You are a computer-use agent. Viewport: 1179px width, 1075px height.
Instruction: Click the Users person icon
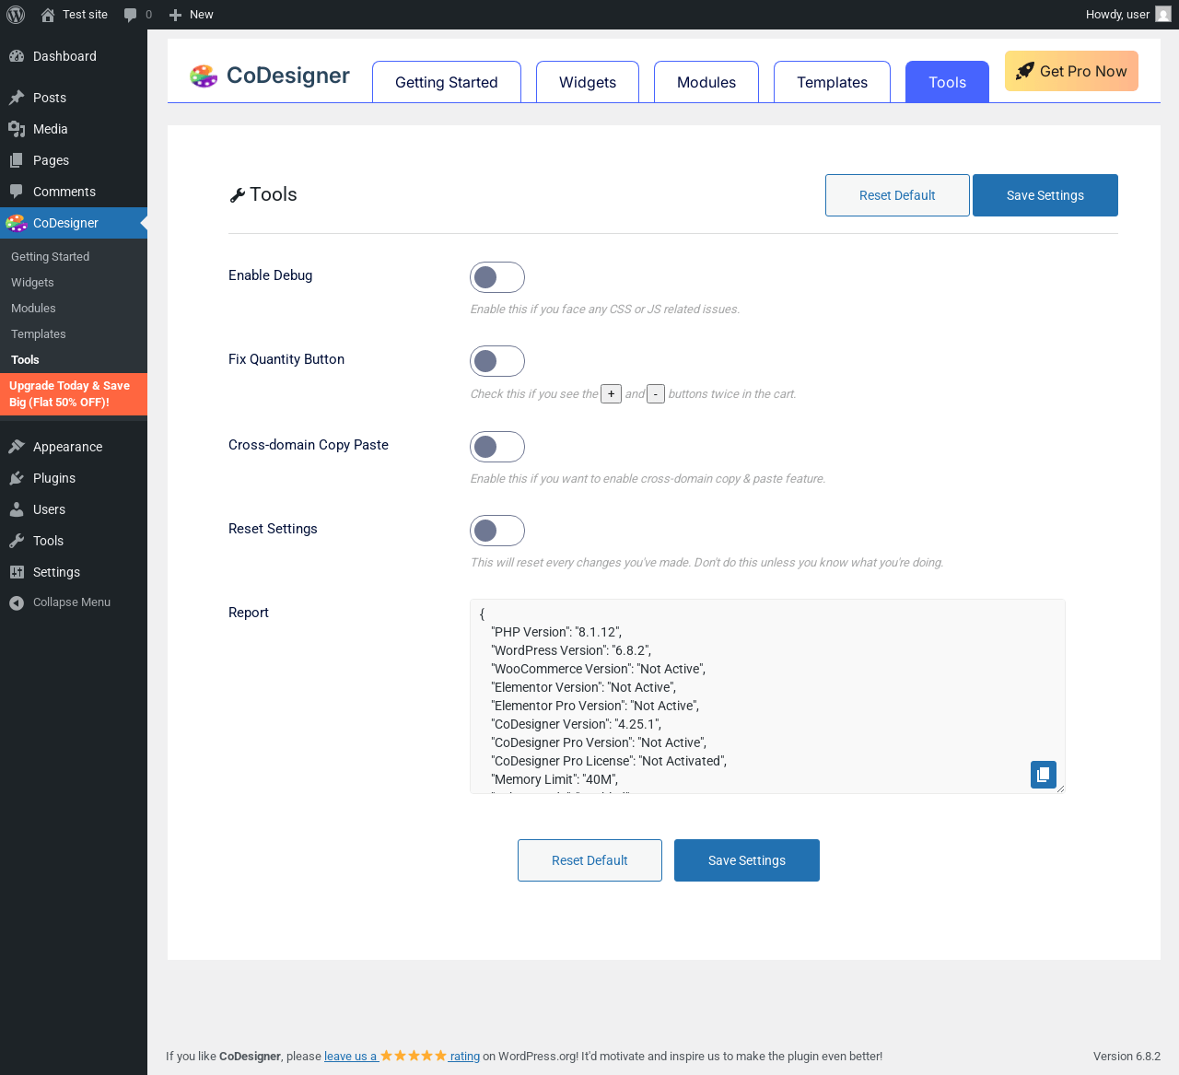(17, 509)
